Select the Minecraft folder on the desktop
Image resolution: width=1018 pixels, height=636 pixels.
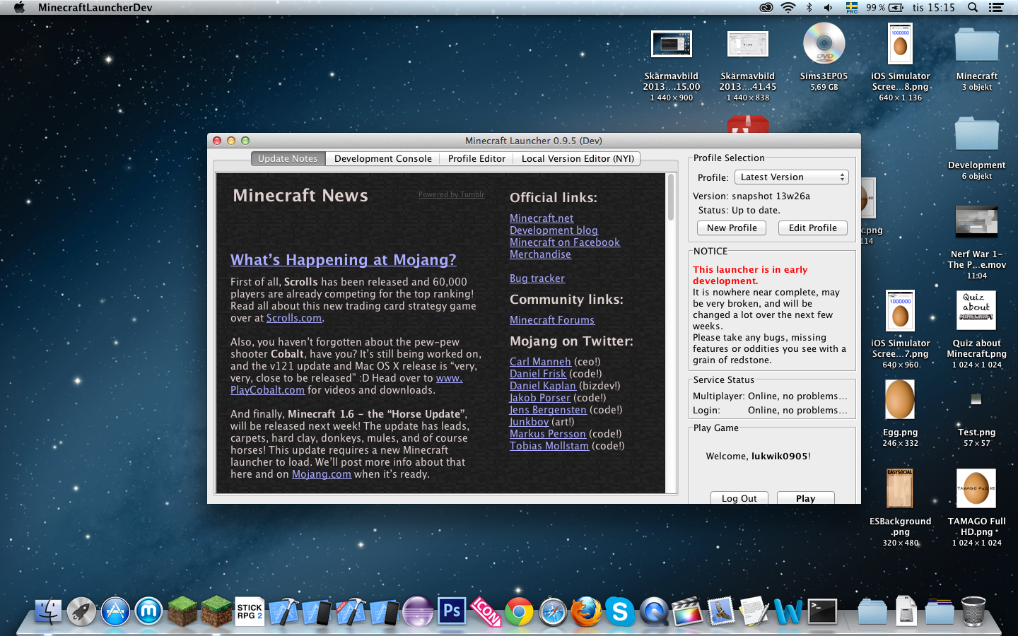coord(976,47)
